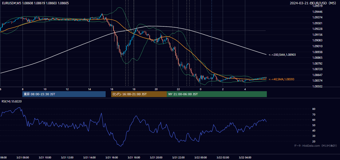The width and height of the screenshot is (340, 160).
Task: Select the ロンドン 16:00-21:00 JST session bar
Action: click(x=139, y=94)
